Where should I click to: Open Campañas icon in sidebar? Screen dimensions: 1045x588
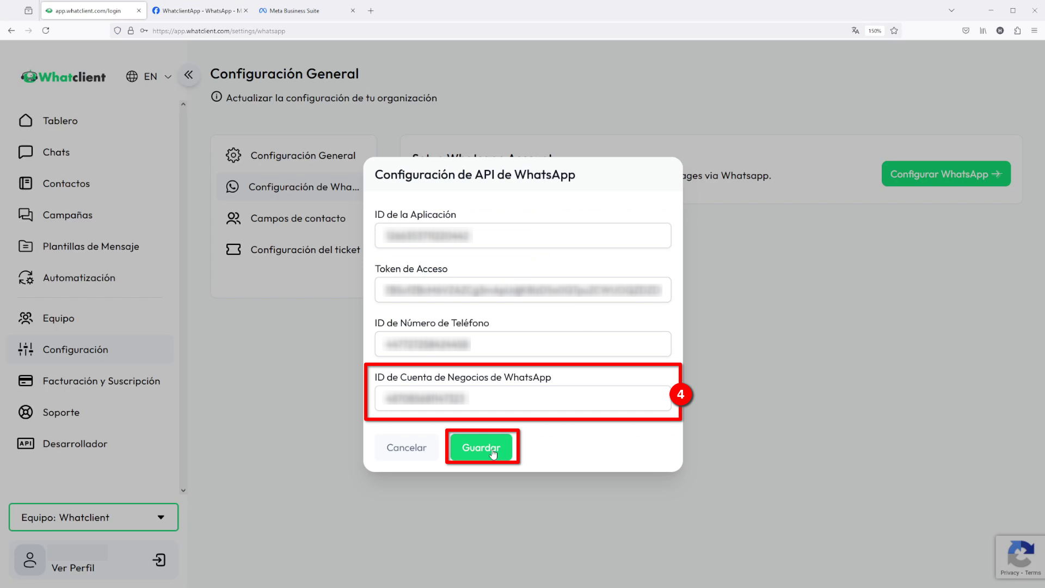point(26,215)
